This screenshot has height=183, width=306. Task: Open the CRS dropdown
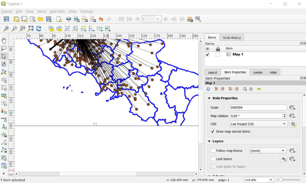coord(259,124)
